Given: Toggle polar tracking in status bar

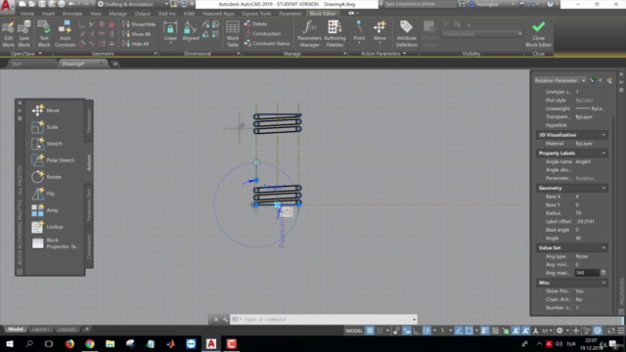Looking at the screenshot, I should tap(426, 330).
